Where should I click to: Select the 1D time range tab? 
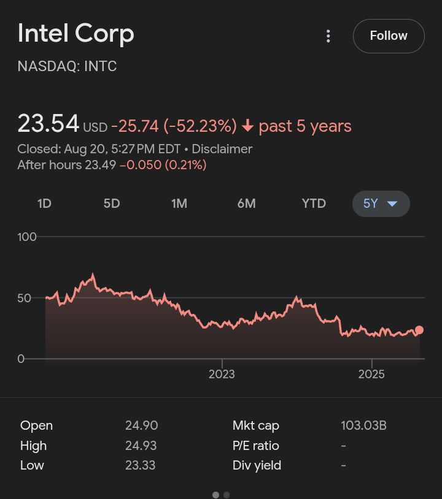point(44,204)
